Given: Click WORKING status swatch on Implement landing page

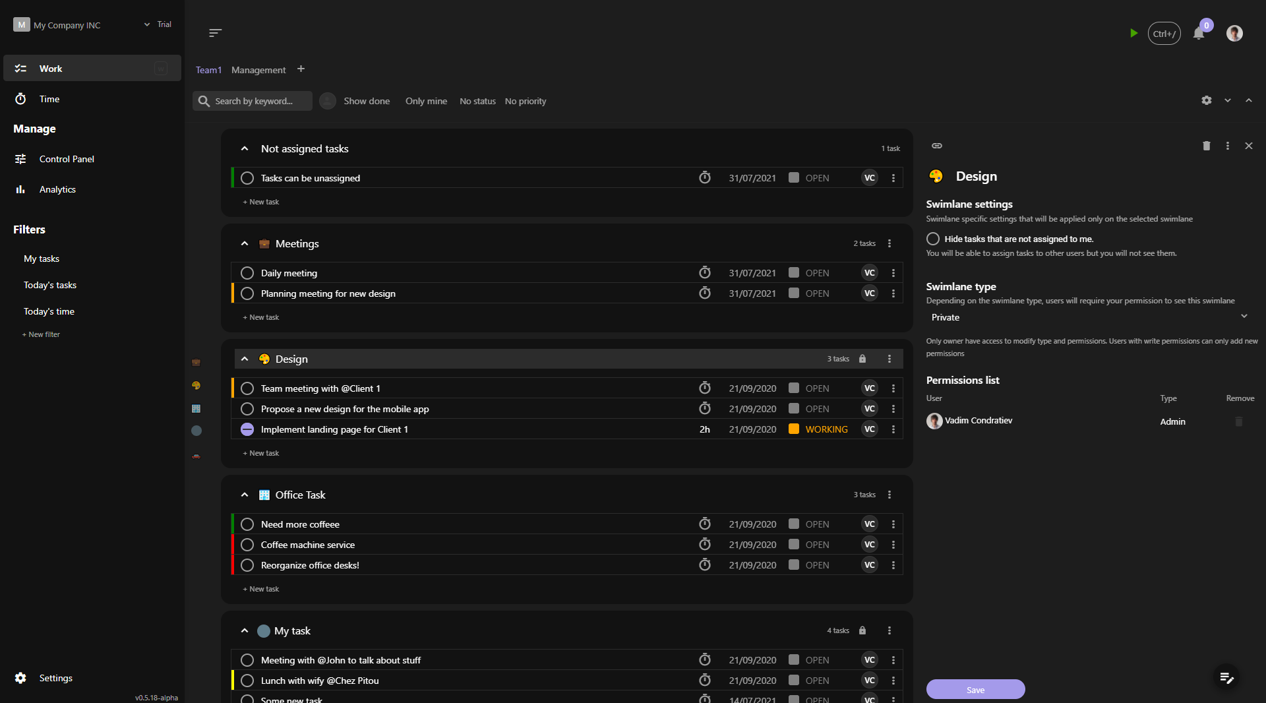Looking at the screenshot, I should [x=794, y=429].
